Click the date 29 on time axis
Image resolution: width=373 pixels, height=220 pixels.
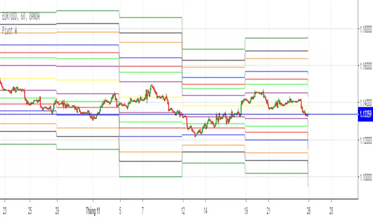pyautogui.click(x=57, y=211)
